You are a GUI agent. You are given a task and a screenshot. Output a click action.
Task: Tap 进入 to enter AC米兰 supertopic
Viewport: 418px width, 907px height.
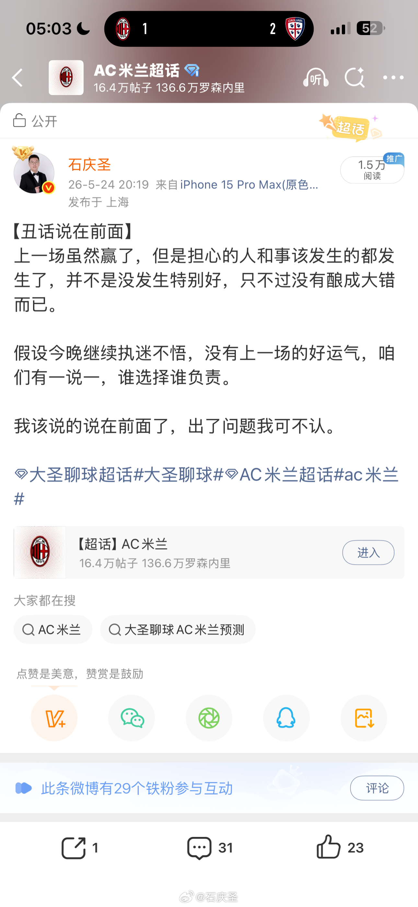[x=368, y=552]
